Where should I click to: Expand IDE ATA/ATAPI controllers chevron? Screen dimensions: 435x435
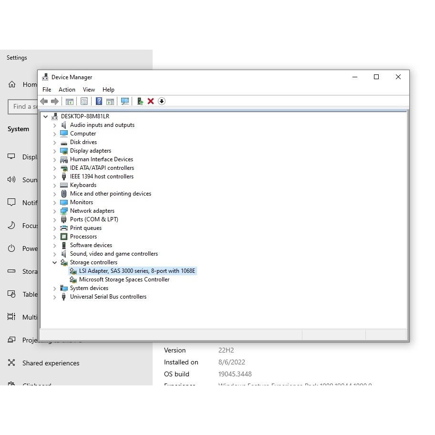coord(55,168)
